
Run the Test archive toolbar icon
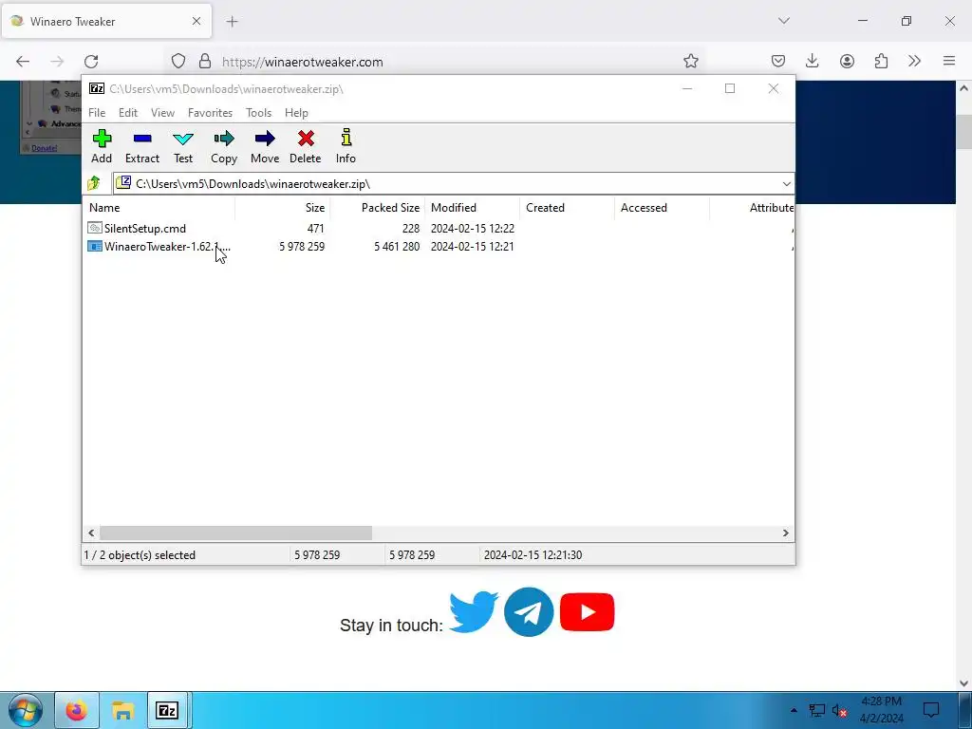pos(183,139)
